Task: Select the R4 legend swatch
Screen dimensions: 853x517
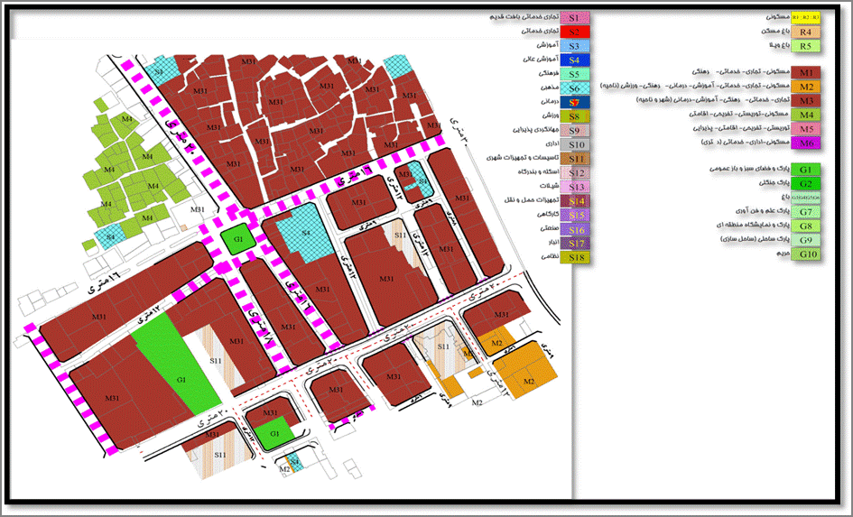Action: [x=805, y=32]
